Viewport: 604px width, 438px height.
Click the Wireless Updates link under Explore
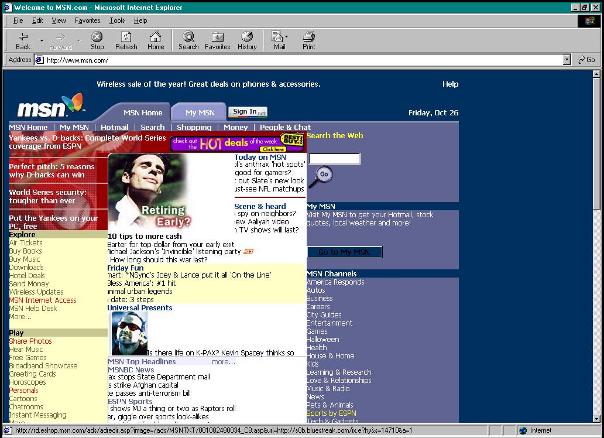click(x=36, y=292)
